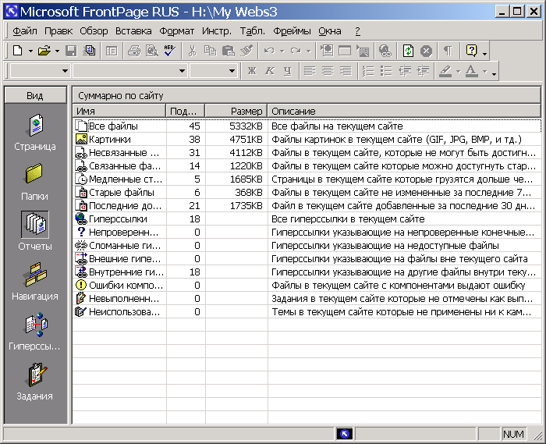
Task: Open the Отчеты view
Action: coord(35,231)
